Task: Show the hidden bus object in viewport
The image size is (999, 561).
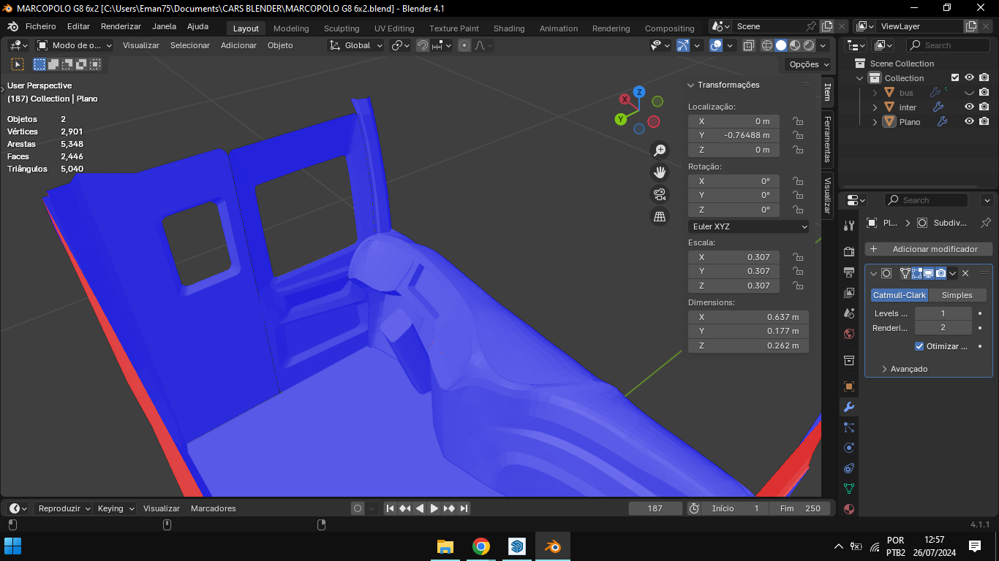Action: pyautogui.click(x=969, y=93)
